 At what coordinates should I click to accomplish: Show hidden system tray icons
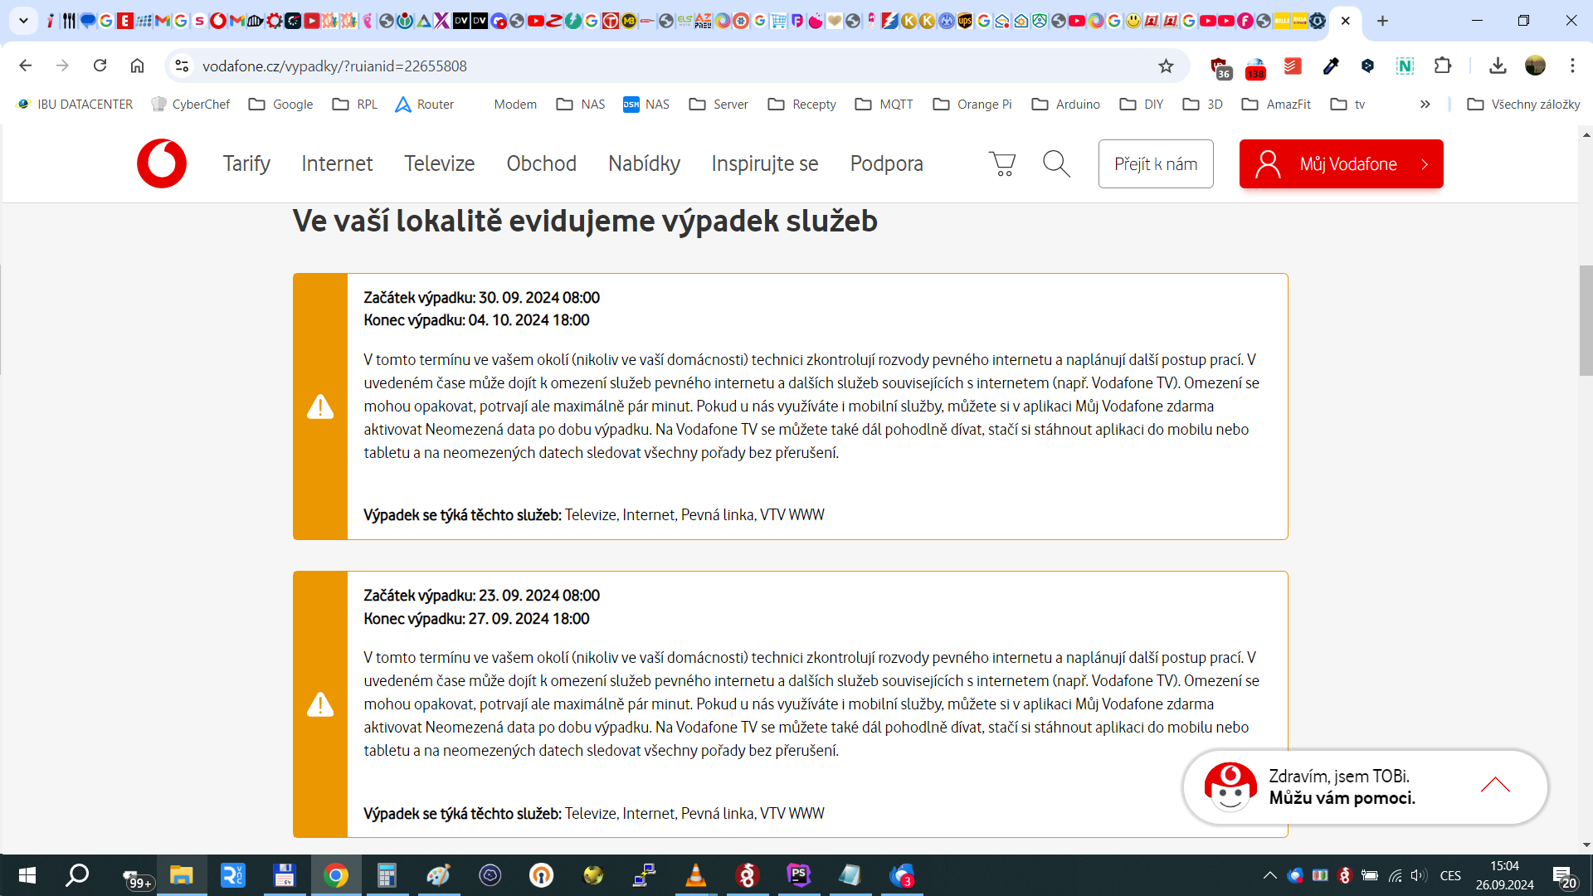point(1269,875)
